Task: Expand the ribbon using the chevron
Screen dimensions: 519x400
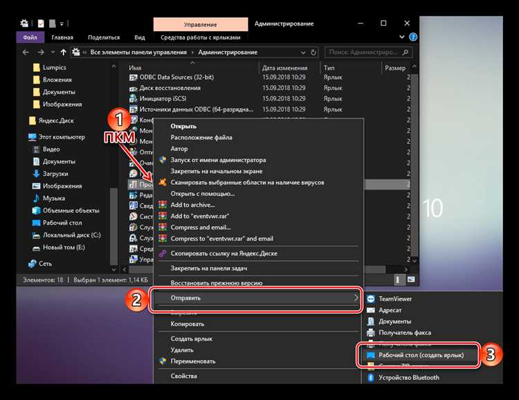Action: pos(402,37)
